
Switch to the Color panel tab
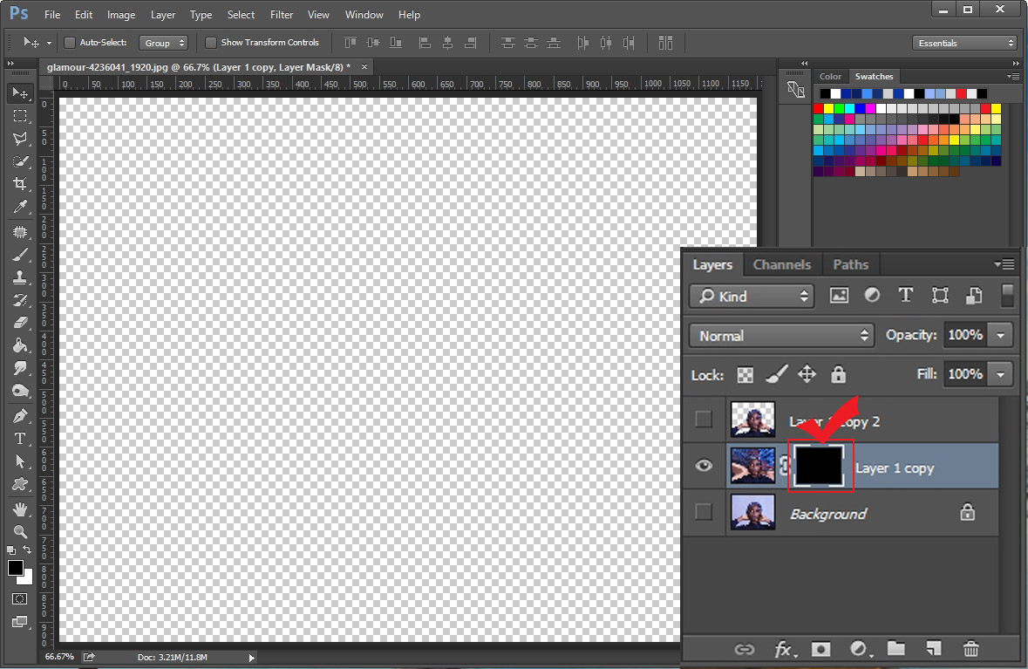point(830,76)
